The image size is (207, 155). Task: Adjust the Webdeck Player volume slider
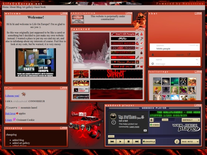[165, 120]
